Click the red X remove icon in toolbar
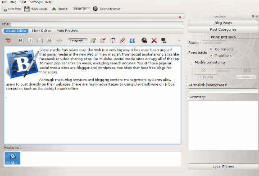Image resolution: width=259 pixels, height=176 pixels. click(154, 41)
